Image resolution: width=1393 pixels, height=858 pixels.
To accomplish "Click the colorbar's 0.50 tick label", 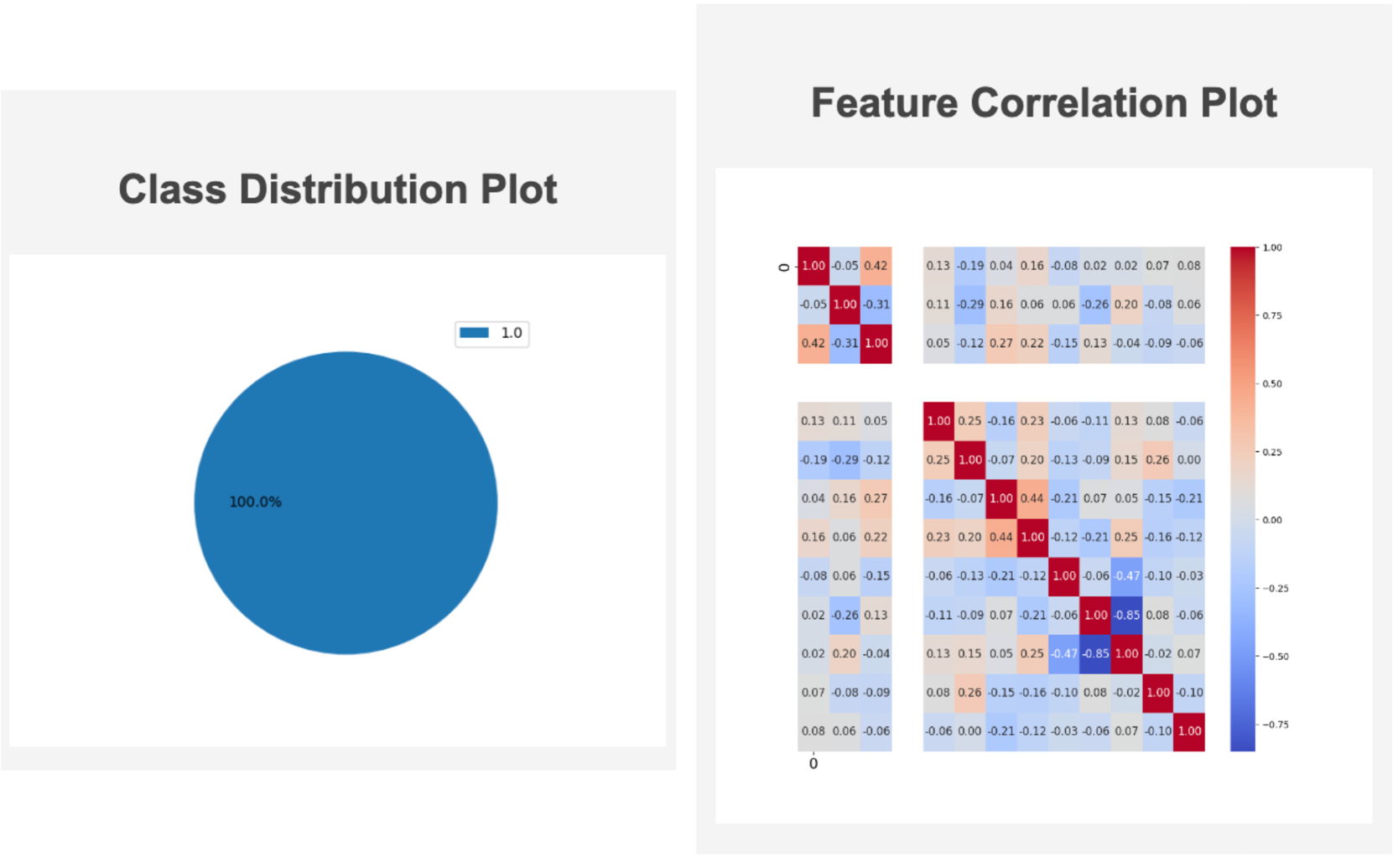I will point(1271,383).
